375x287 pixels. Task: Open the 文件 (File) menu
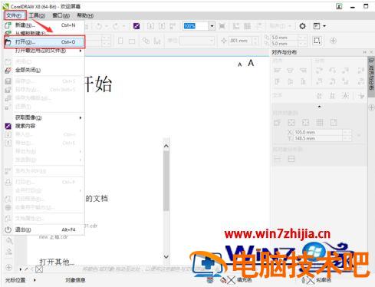[15, 15]
